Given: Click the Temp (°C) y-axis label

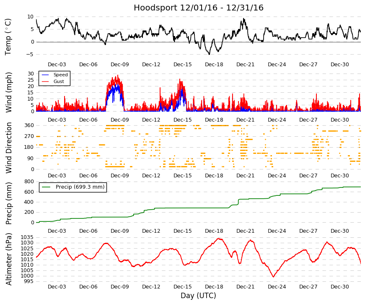Looking at the screenshot, I should pos(8,37).
